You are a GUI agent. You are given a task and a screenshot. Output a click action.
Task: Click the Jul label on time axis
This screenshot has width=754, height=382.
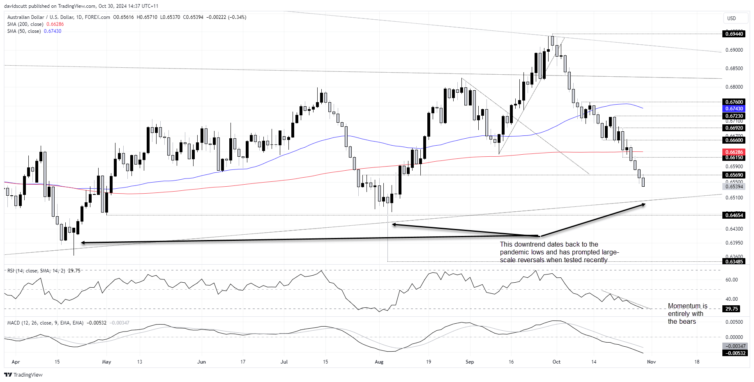[284, 362]
